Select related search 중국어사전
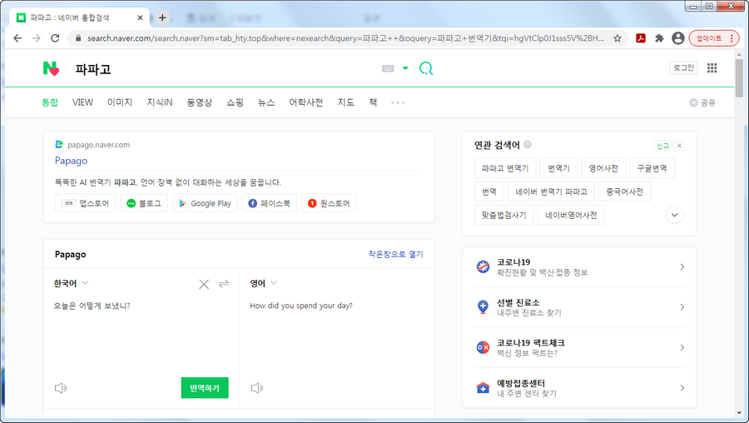Screen dimensions: 749x423 (x=624, y=192)
